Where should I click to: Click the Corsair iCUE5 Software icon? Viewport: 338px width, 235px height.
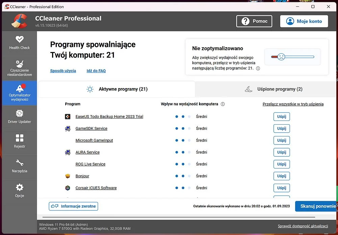pos(68,188)
